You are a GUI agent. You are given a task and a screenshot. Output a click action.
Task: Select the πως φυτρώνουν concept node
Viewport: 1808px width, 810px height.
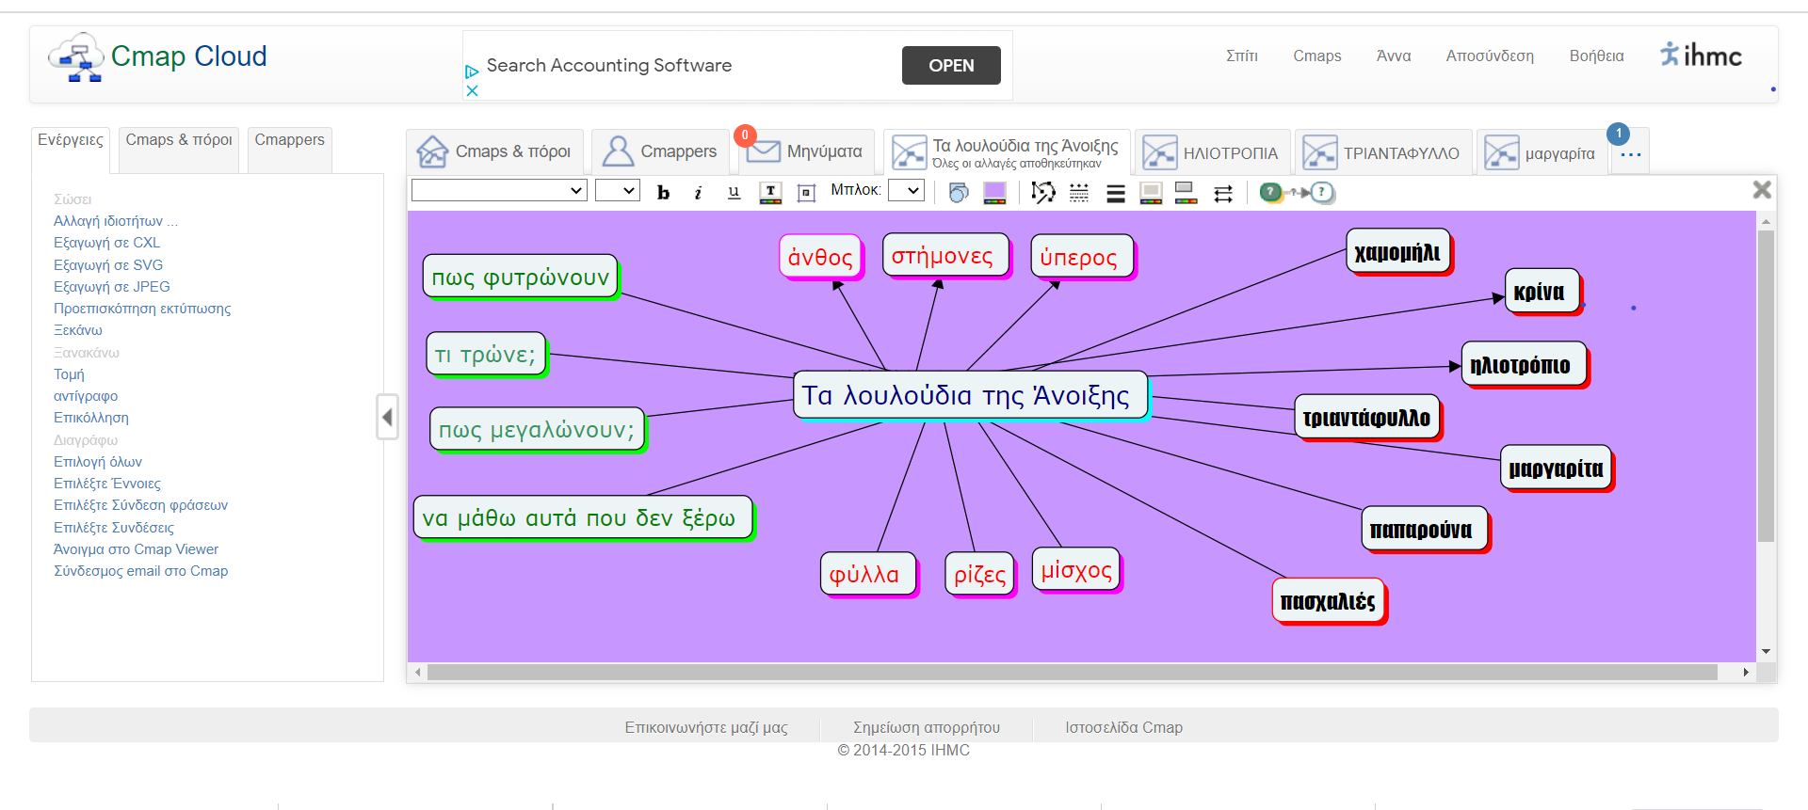tap(521, 277)
